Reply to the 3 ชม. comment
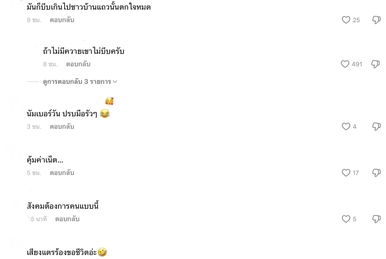 (x=62, y=127)
